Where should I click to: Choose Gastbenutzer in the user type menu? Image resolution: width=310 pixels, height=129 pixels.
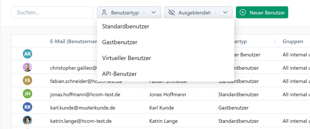point(120,42)
